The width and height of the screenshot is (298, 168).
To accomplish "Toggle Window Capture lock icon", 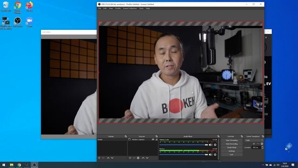I will pos(156,140).
